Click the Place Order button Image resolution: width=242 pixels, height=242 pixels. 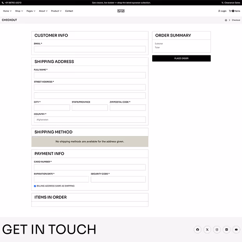tap(181, 58)
